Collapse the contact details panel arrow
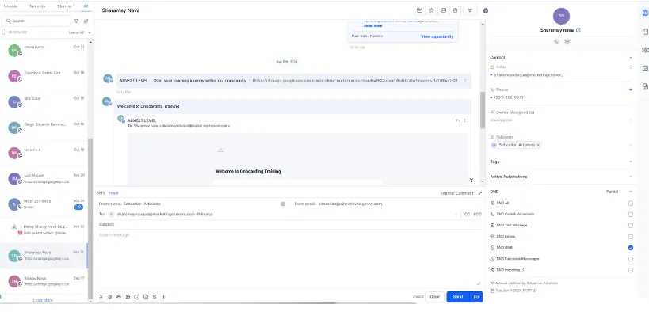649x312 pixels. [486, 11]
